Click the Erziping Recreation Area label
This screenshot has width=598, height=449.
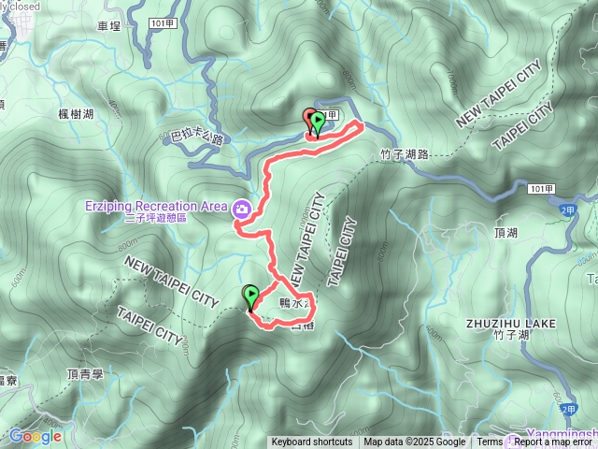[x=156, y=210]
